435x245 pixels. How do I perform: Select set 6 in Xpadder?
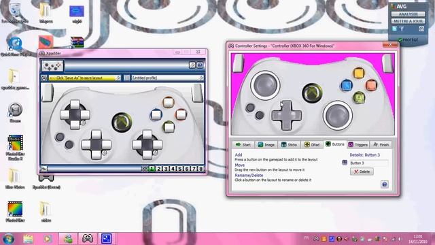pyautogui.click(x=187, y=169)
